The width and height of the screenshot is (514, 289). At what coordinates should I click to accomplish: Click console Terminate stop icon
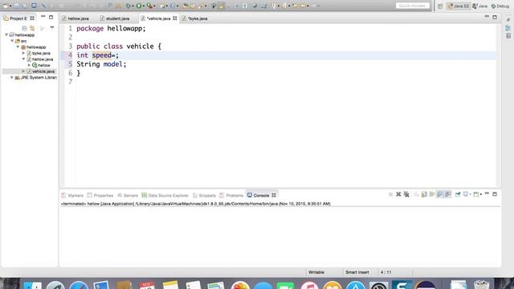(x=390, y=194)
